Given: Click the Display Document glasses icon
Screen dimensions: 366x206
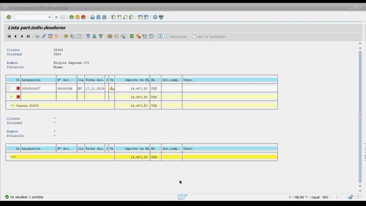Looking at the screenshot, I should (37, 36).
